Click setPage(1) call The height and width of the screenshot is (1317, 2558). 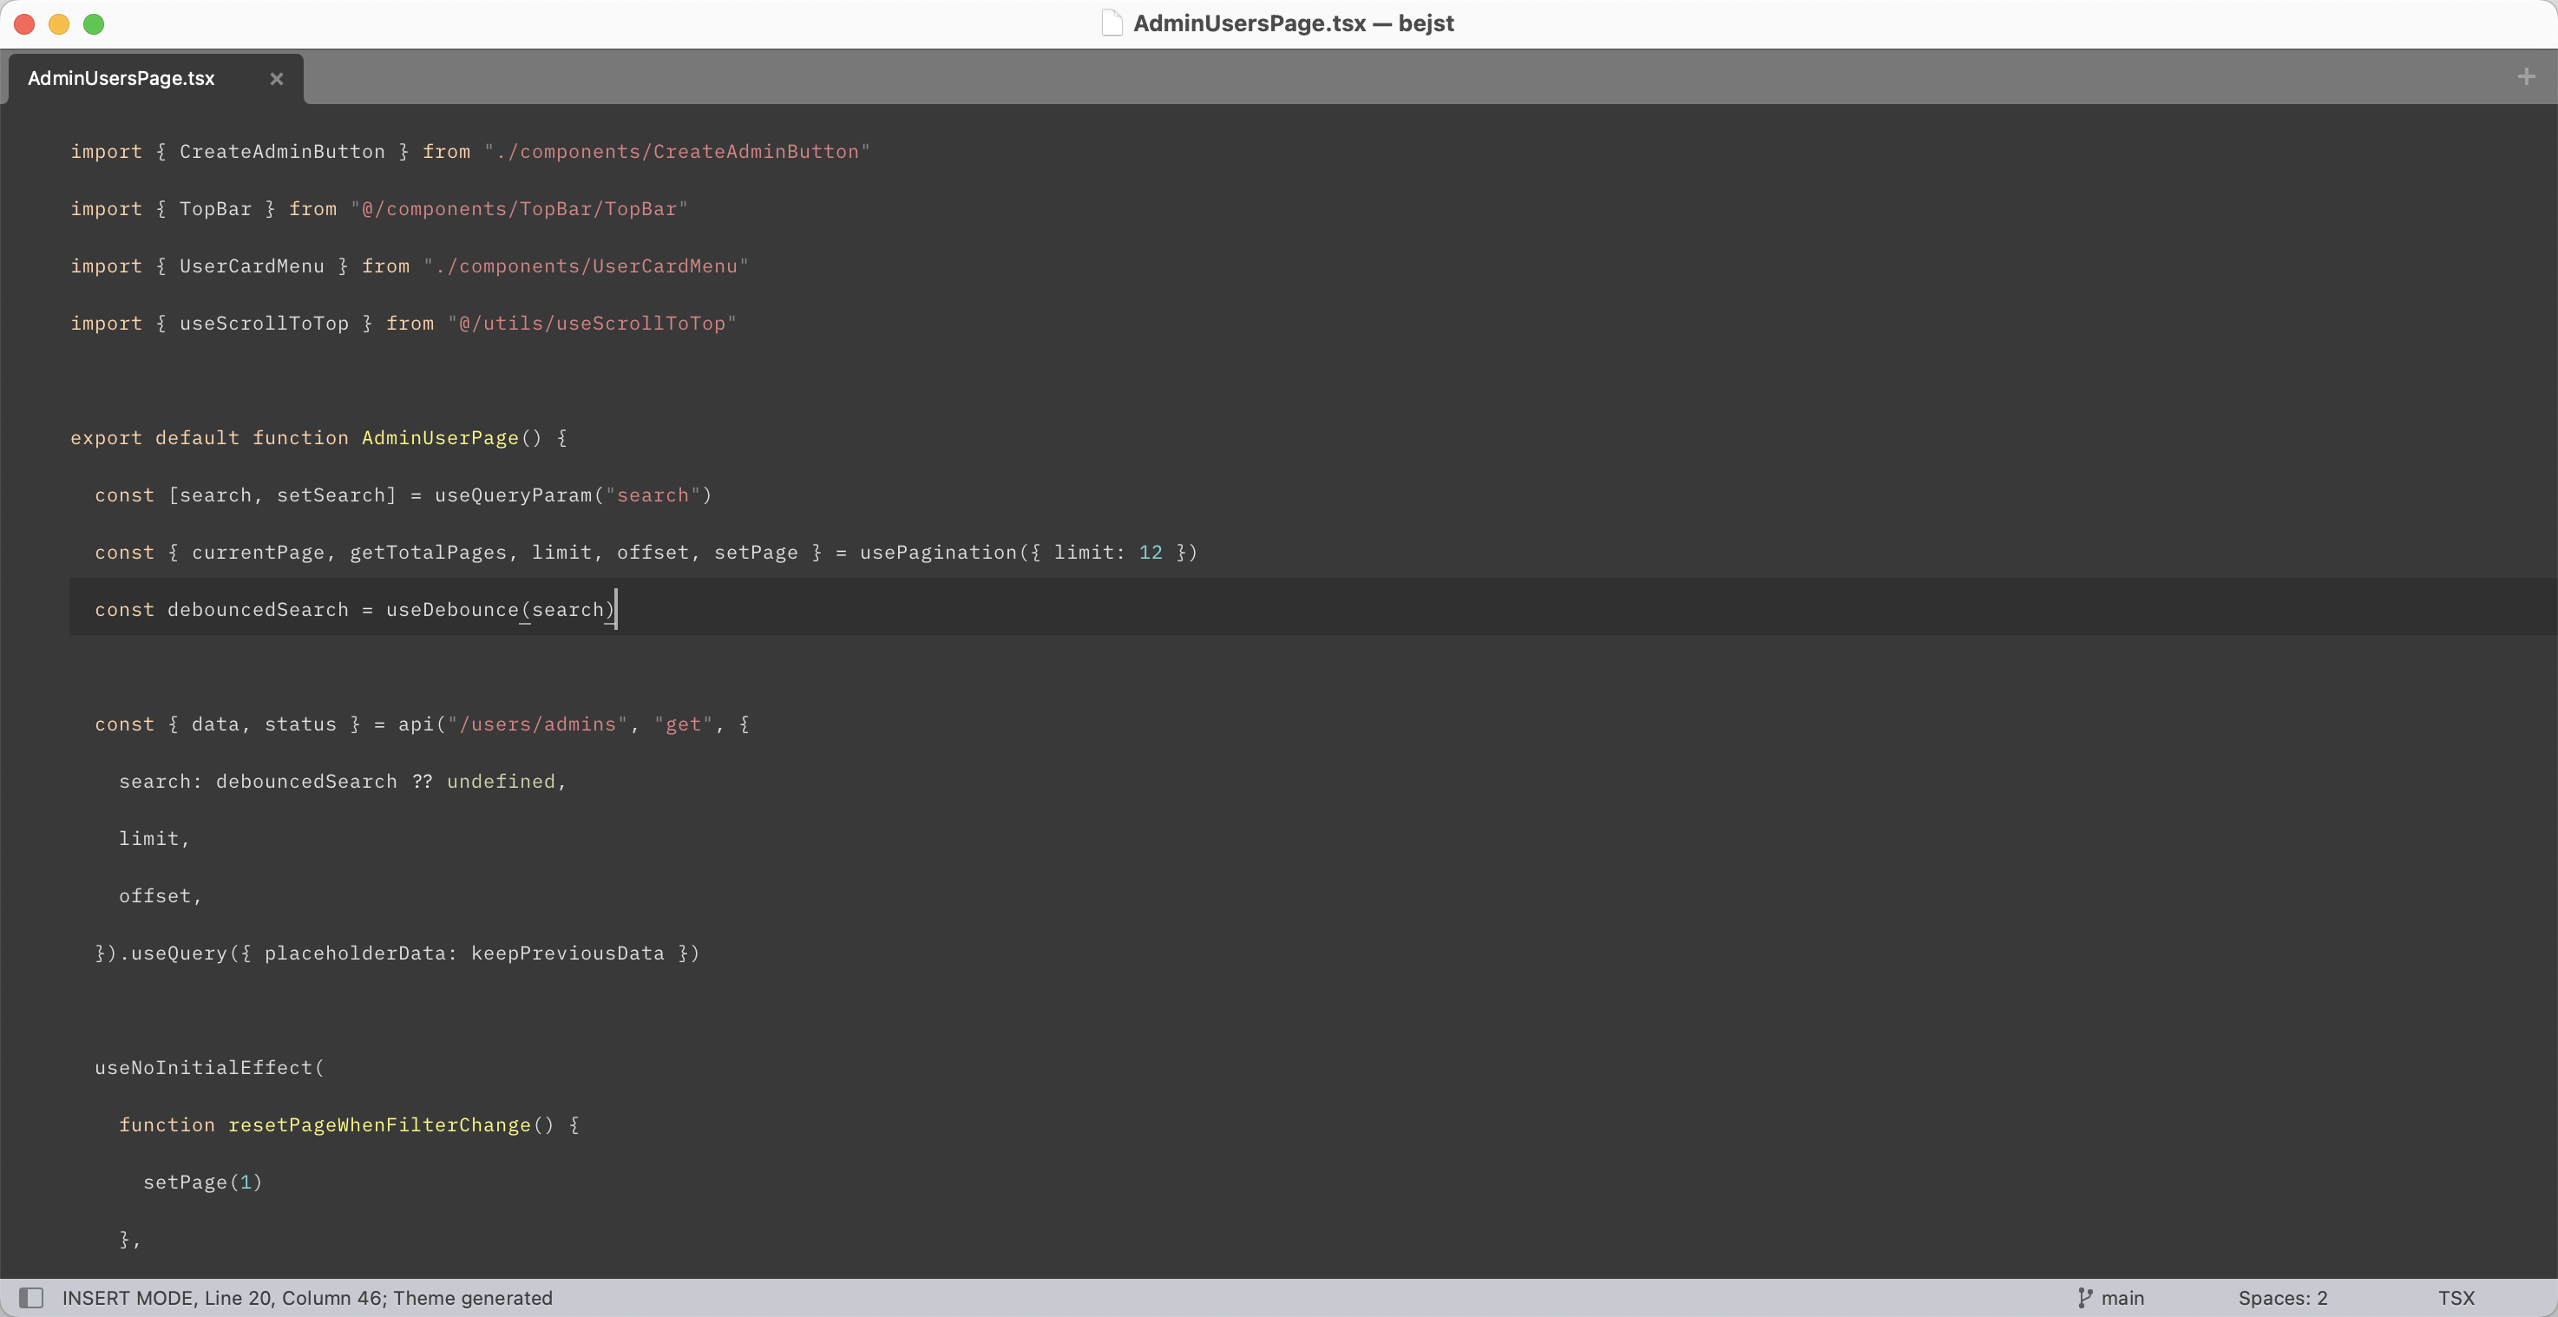(202, 1182)
